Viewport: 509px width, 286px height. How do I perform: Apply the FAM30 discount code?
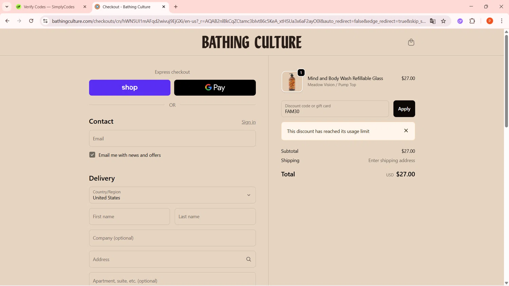[404, 109]
